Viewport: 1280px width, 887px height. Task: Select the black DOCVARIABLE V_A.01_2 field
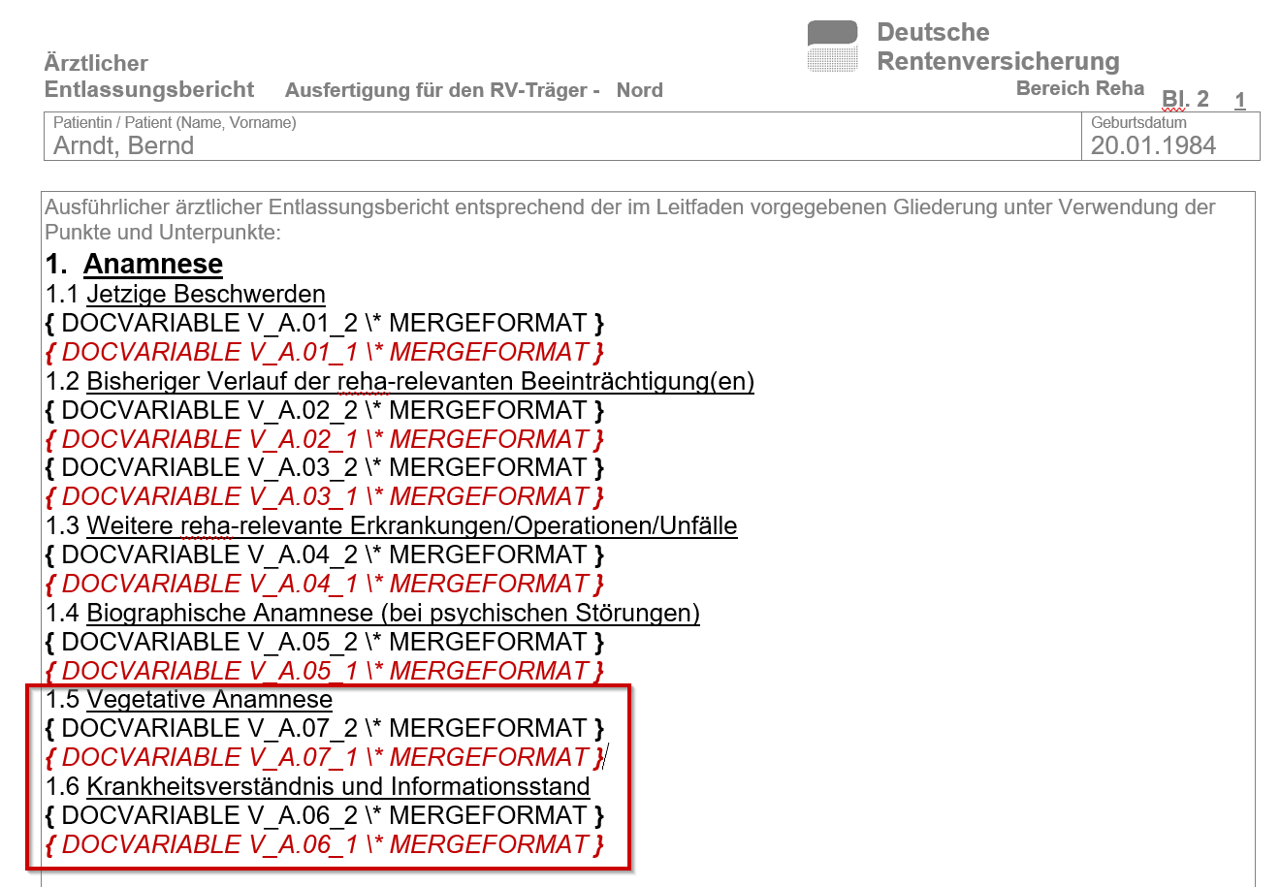point(324,323)
